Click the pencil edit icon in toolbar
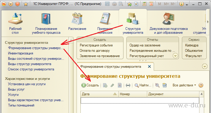Image resolution: width=211 pixels, height=113 pixels. (112, 85)
